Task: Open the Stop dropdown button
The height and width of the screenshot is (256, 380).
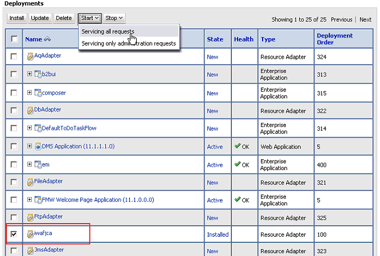Action: [114, 18]
